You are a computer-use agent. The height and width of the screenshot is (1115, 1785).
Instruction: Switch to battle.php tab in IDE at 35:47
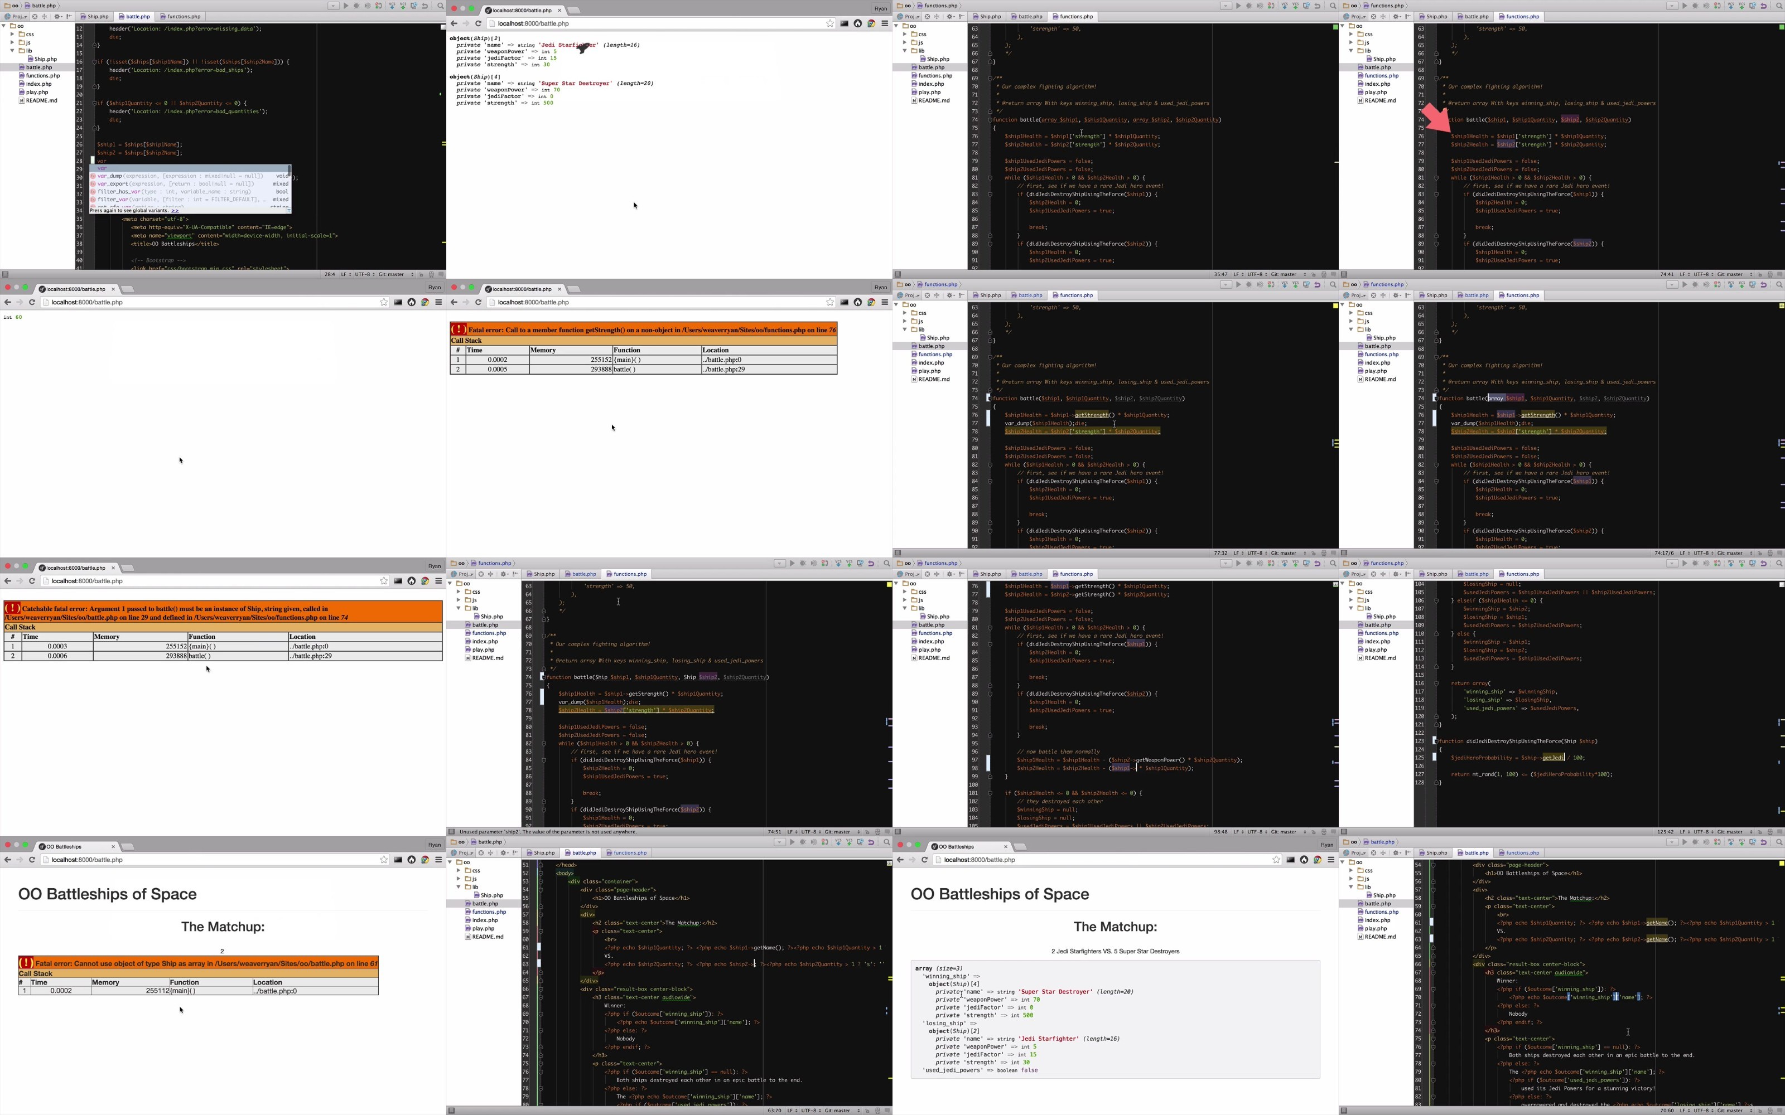click(x=1027, y=17)
